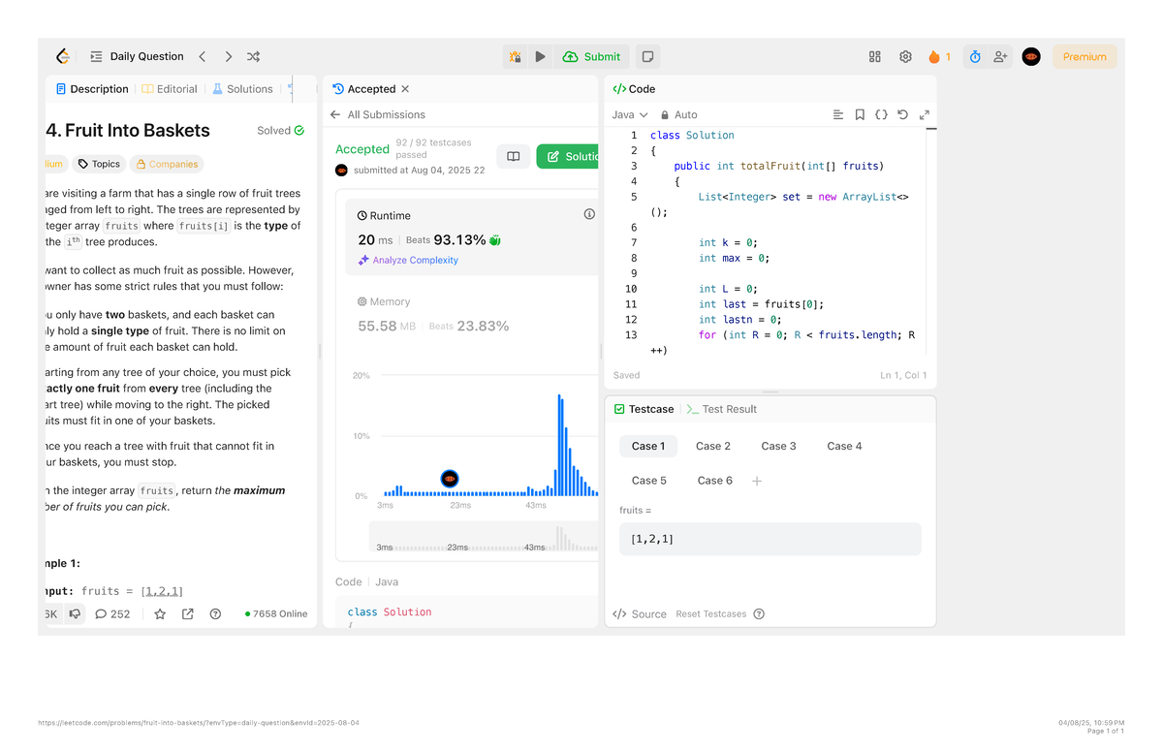Viewport: 1163px width, 752px height.
Task: Open the Runtime info icon
Action: click(589, 214)
